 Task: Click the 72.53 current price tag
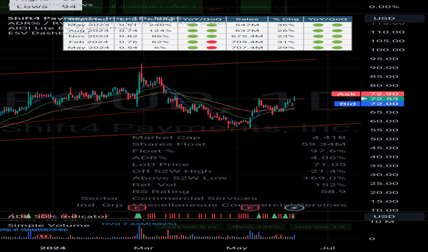pos(383,99)
